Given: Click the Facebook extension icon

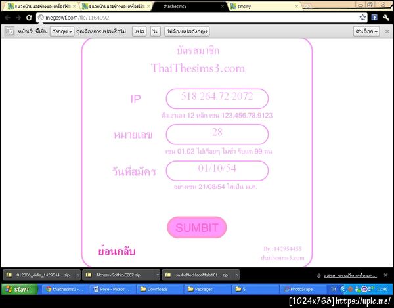Looking at the screenshot, I should [x=374, y=18].
